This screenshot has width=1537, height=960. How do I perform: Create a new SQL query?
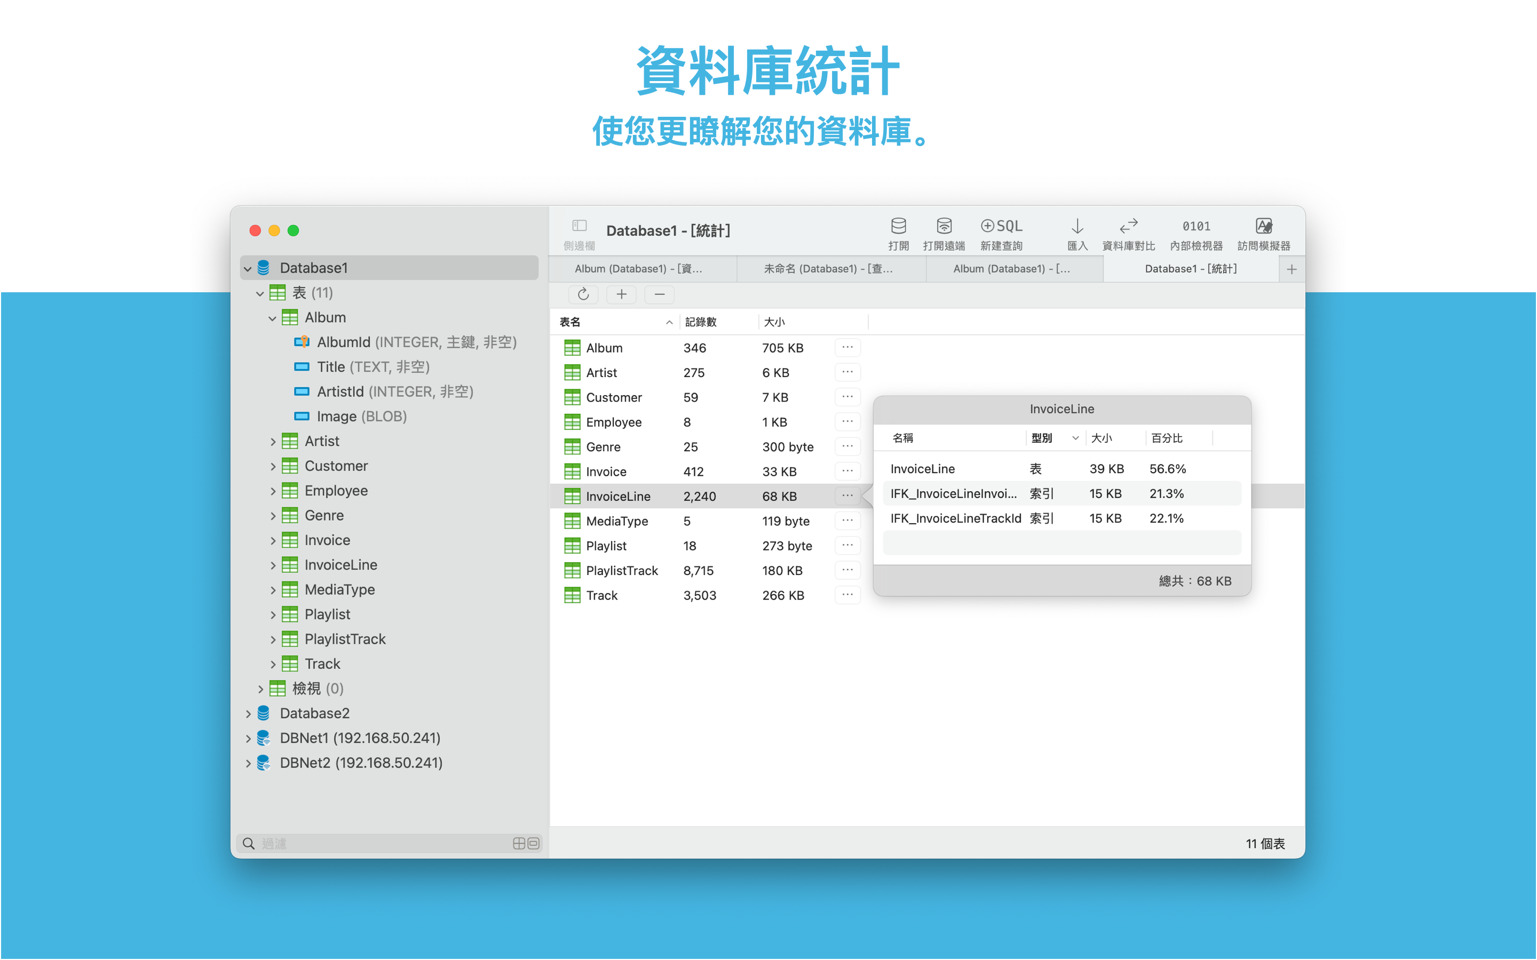pos(1001,227)
